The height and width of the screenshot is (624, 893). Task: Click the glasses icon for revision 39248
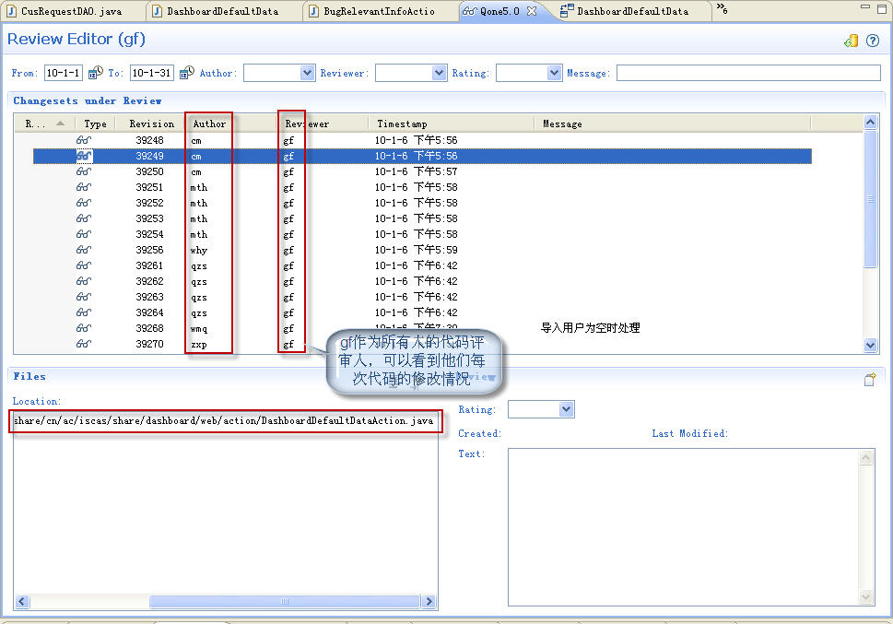84,140
